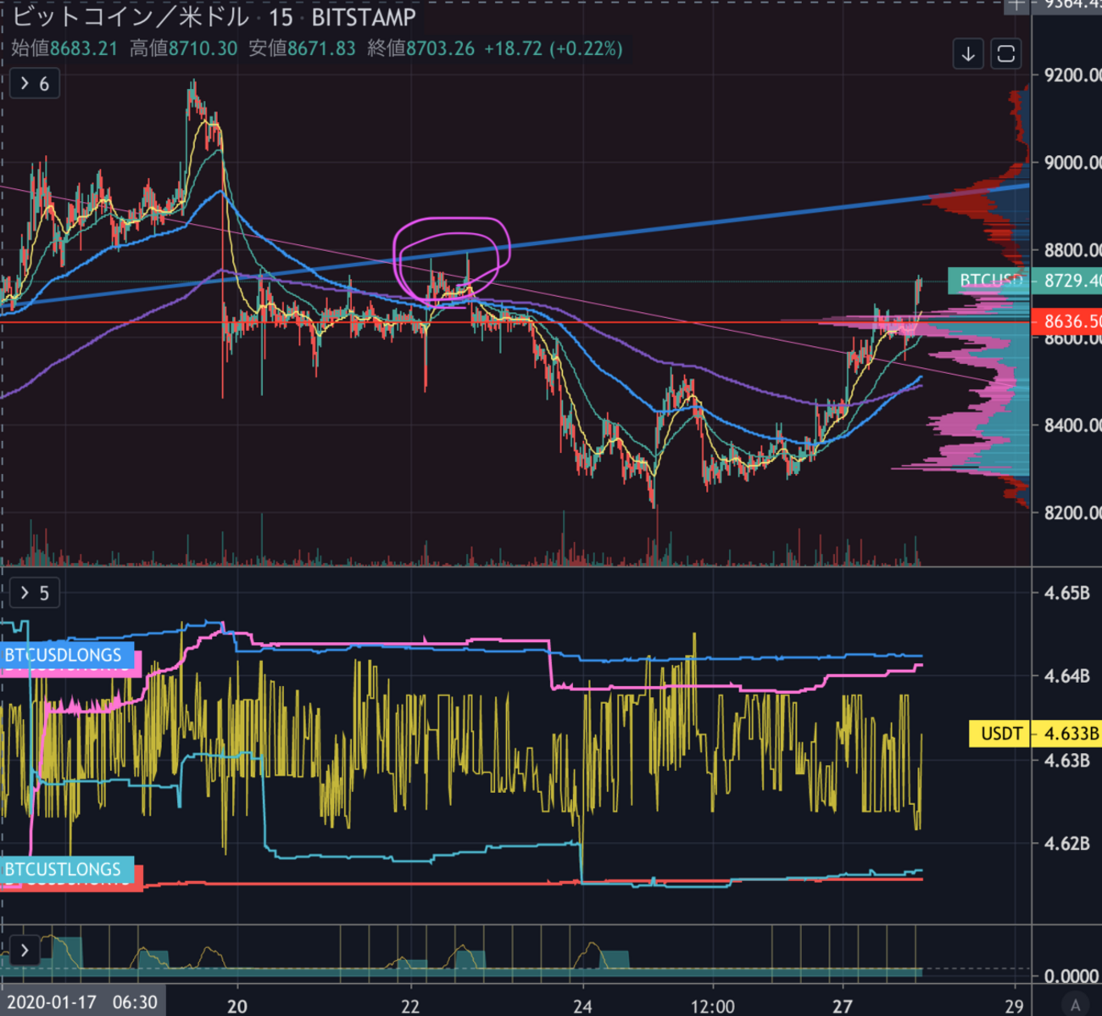Screen dimensions: 1102x1016
Task: Click the plus icon at price axis top
Action: (x=1016, y=5)
